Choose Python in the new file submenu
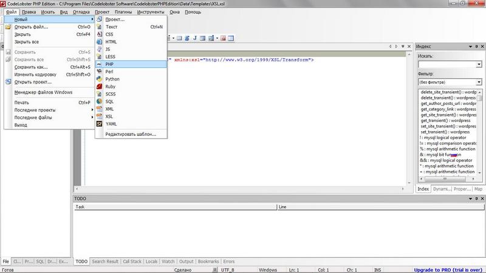The height and width of the screenshot is (273, 486). click(131, 79)
